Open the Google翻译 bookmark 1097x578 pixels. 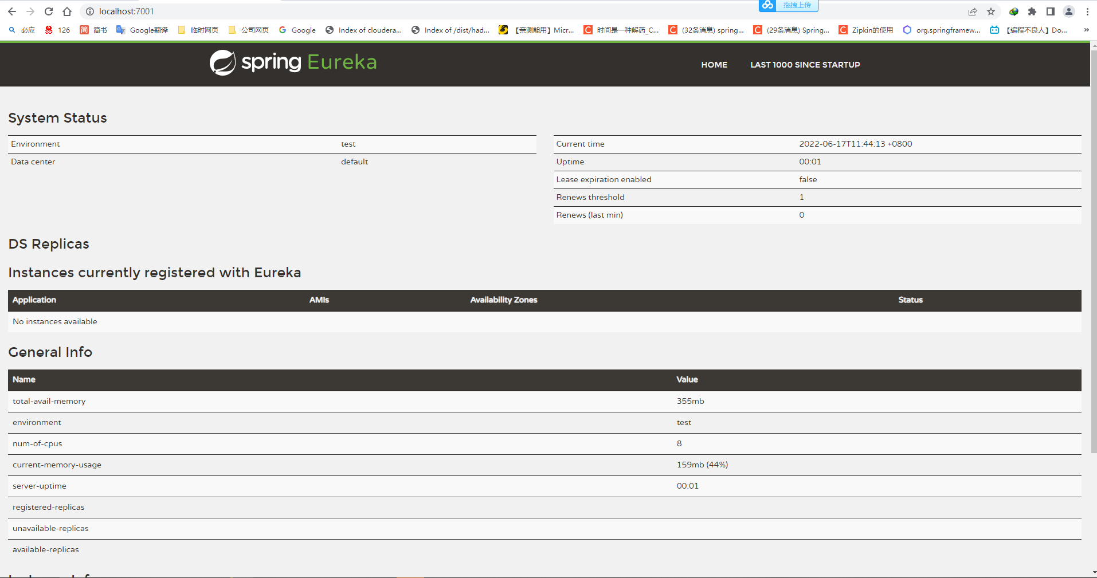pos(142,30)
